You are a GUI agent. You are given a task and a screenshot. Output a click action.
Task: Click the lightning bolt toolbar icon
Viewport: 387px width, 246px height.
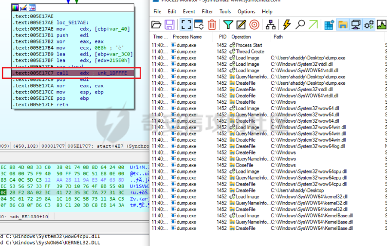tap(287, 25)
